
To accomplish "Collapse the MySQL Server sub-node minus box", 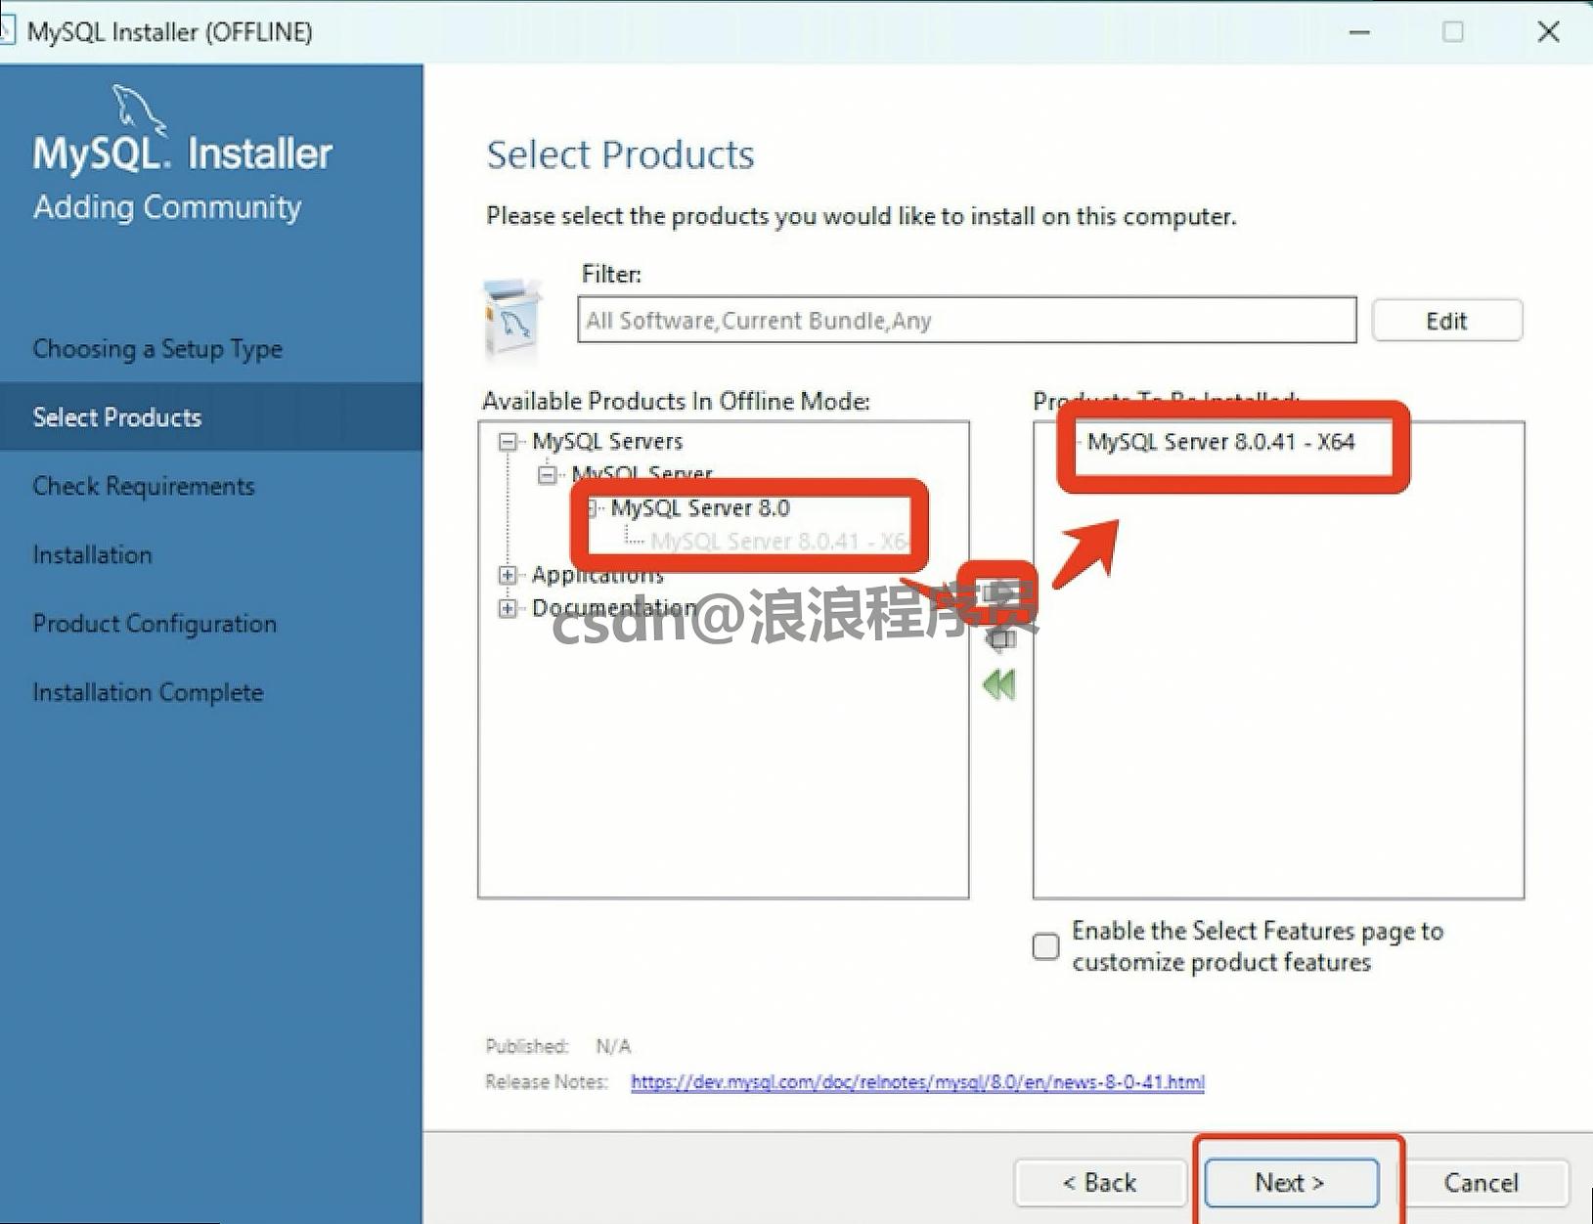I will (x=548, y=475).
